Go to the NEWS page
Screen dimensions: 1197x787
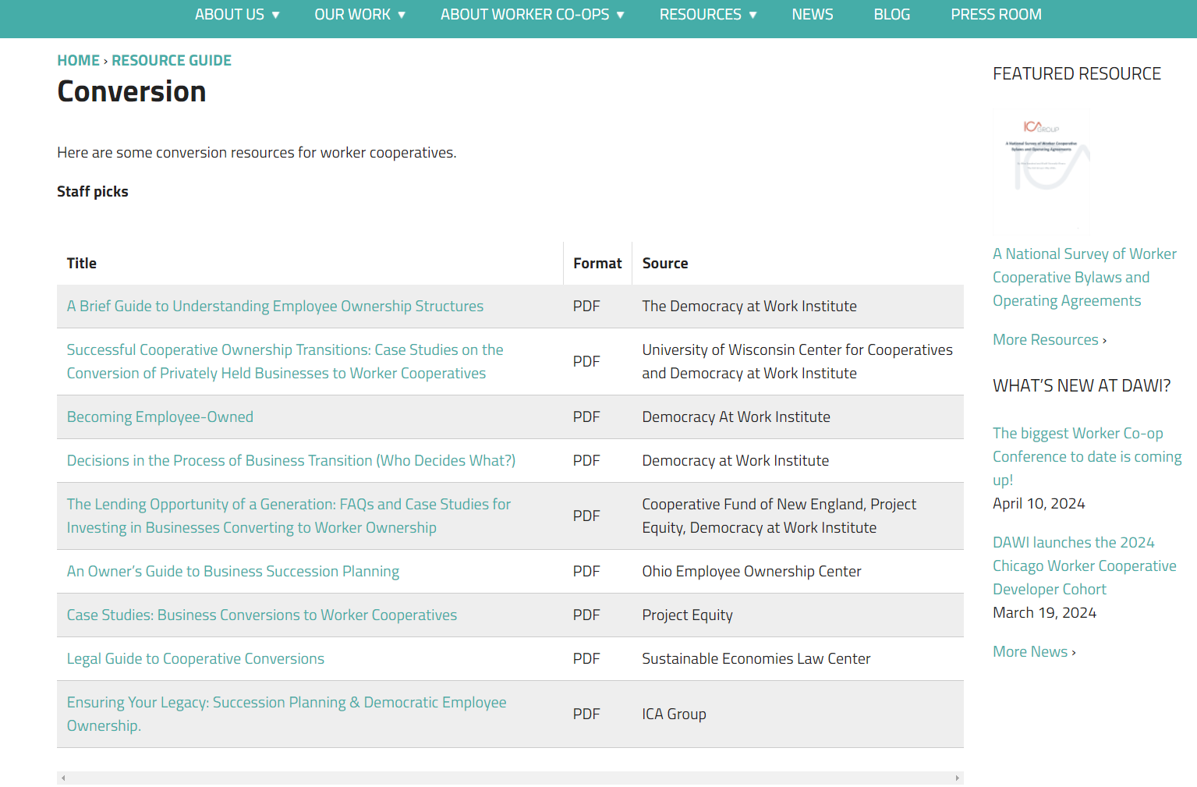coord(813,15)
